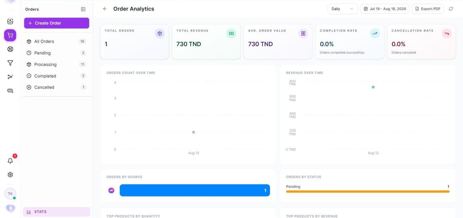This screenshot has height=218, width=463.
Task: Click the Orders By Status heading
Action: [304, 177]
